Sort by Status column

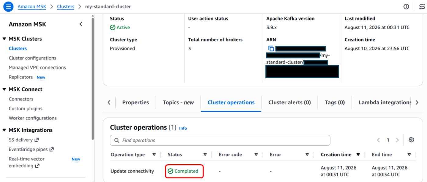coord(205,155)
